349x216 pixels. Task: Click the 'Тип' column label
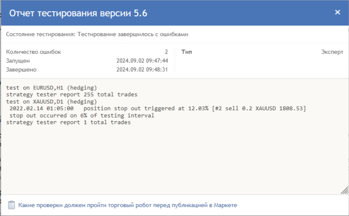(187, 52)
